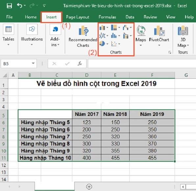Switch to the Data tab
This screenshot has width=196, height=191.
[x=130, y=17]
